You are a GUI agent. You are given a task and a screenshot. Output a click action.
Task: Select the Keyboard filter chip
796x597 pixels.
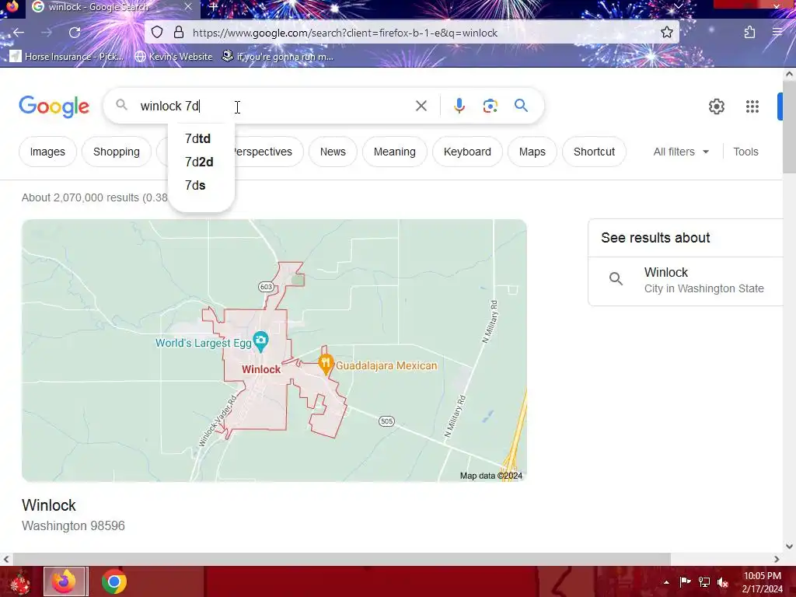pos(467,152)
